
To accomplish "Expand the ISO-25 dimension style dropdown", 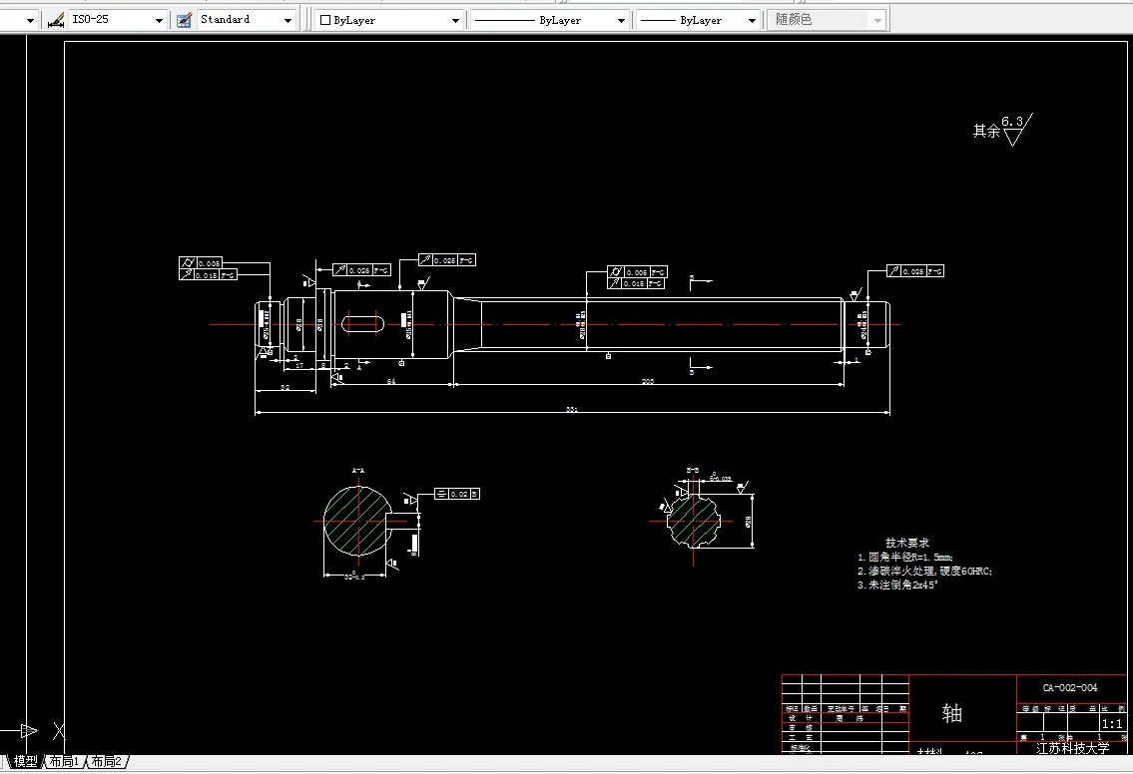I will (x=159, y=20).
